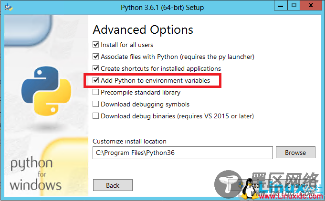325x201 pixels.
Task: Click the Browse button
Action: [295, 153]
